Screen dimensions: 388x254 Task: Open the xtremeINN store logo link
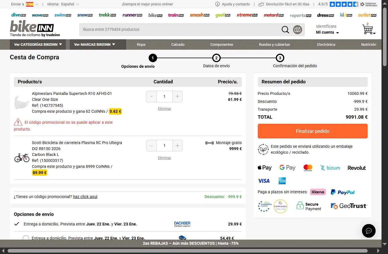pyautogui.click(x=247, y=15)
